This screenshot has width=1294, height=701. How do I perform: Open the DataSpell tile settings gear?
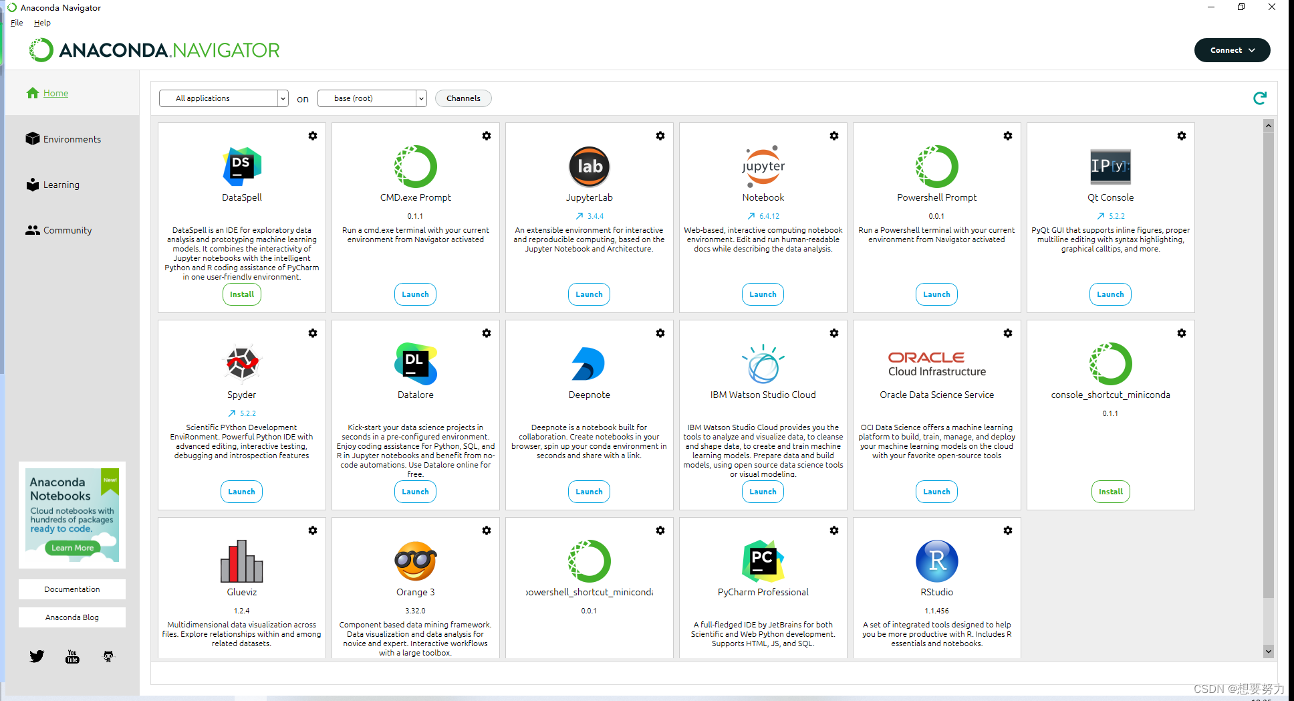pyautogui.click(x=313, y=136)
